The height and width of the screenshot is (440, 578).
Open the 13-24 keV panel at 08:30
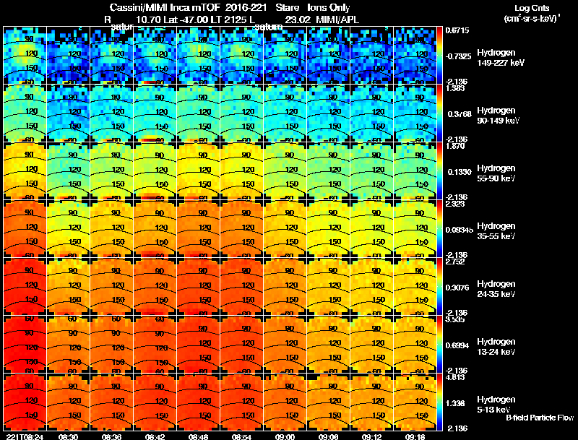(x=69, y=344)
